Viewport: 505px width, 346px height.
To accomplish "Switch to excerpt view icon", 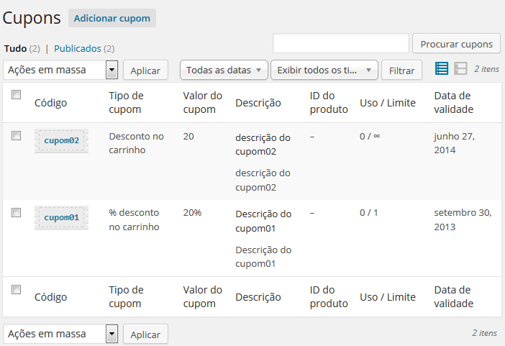I will tap(460, 69).
